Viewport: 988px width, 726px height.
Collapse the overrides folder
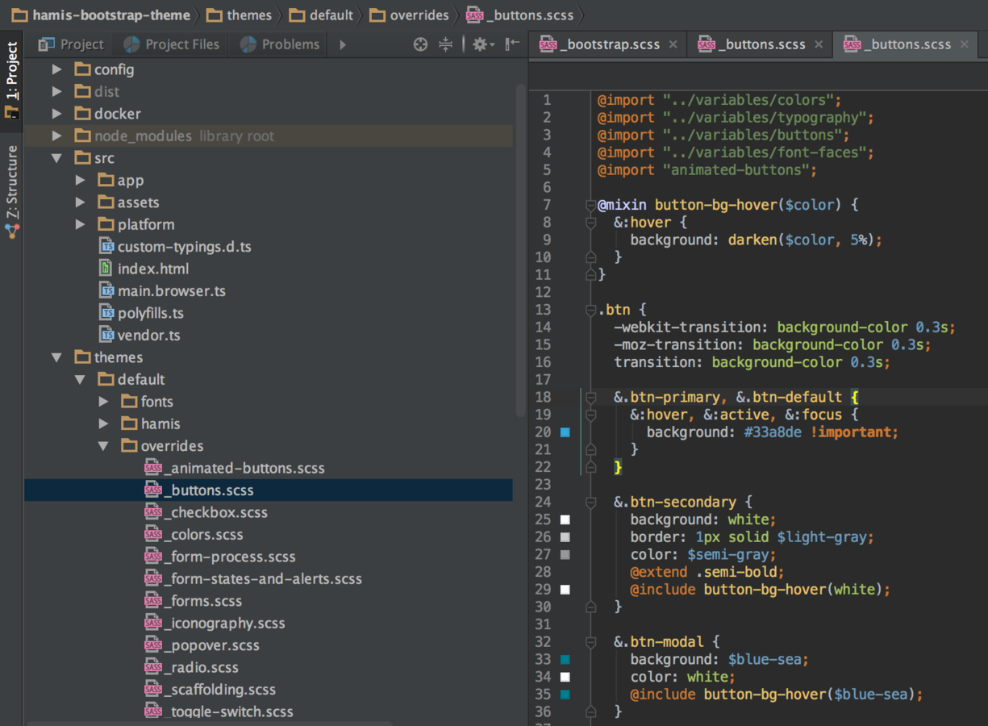103,445
